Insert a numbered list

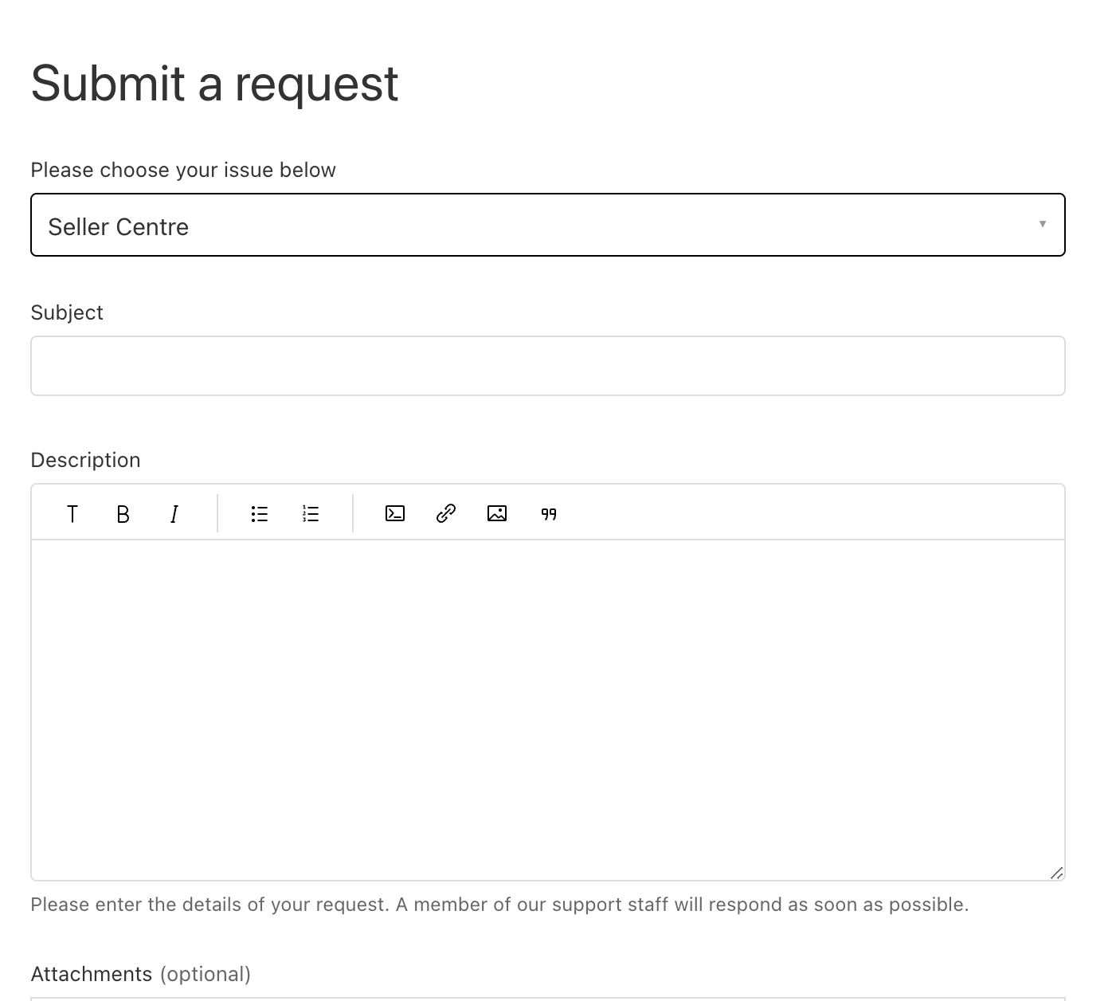click(x=311, y=514)
